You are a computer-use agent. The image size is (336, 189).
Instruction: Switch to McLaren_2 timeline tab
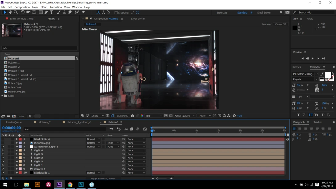(x=45, y=122)
